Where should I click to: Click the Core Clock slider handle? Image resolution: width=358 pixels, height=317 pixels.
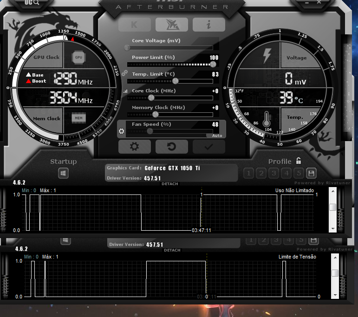(151, 97)
